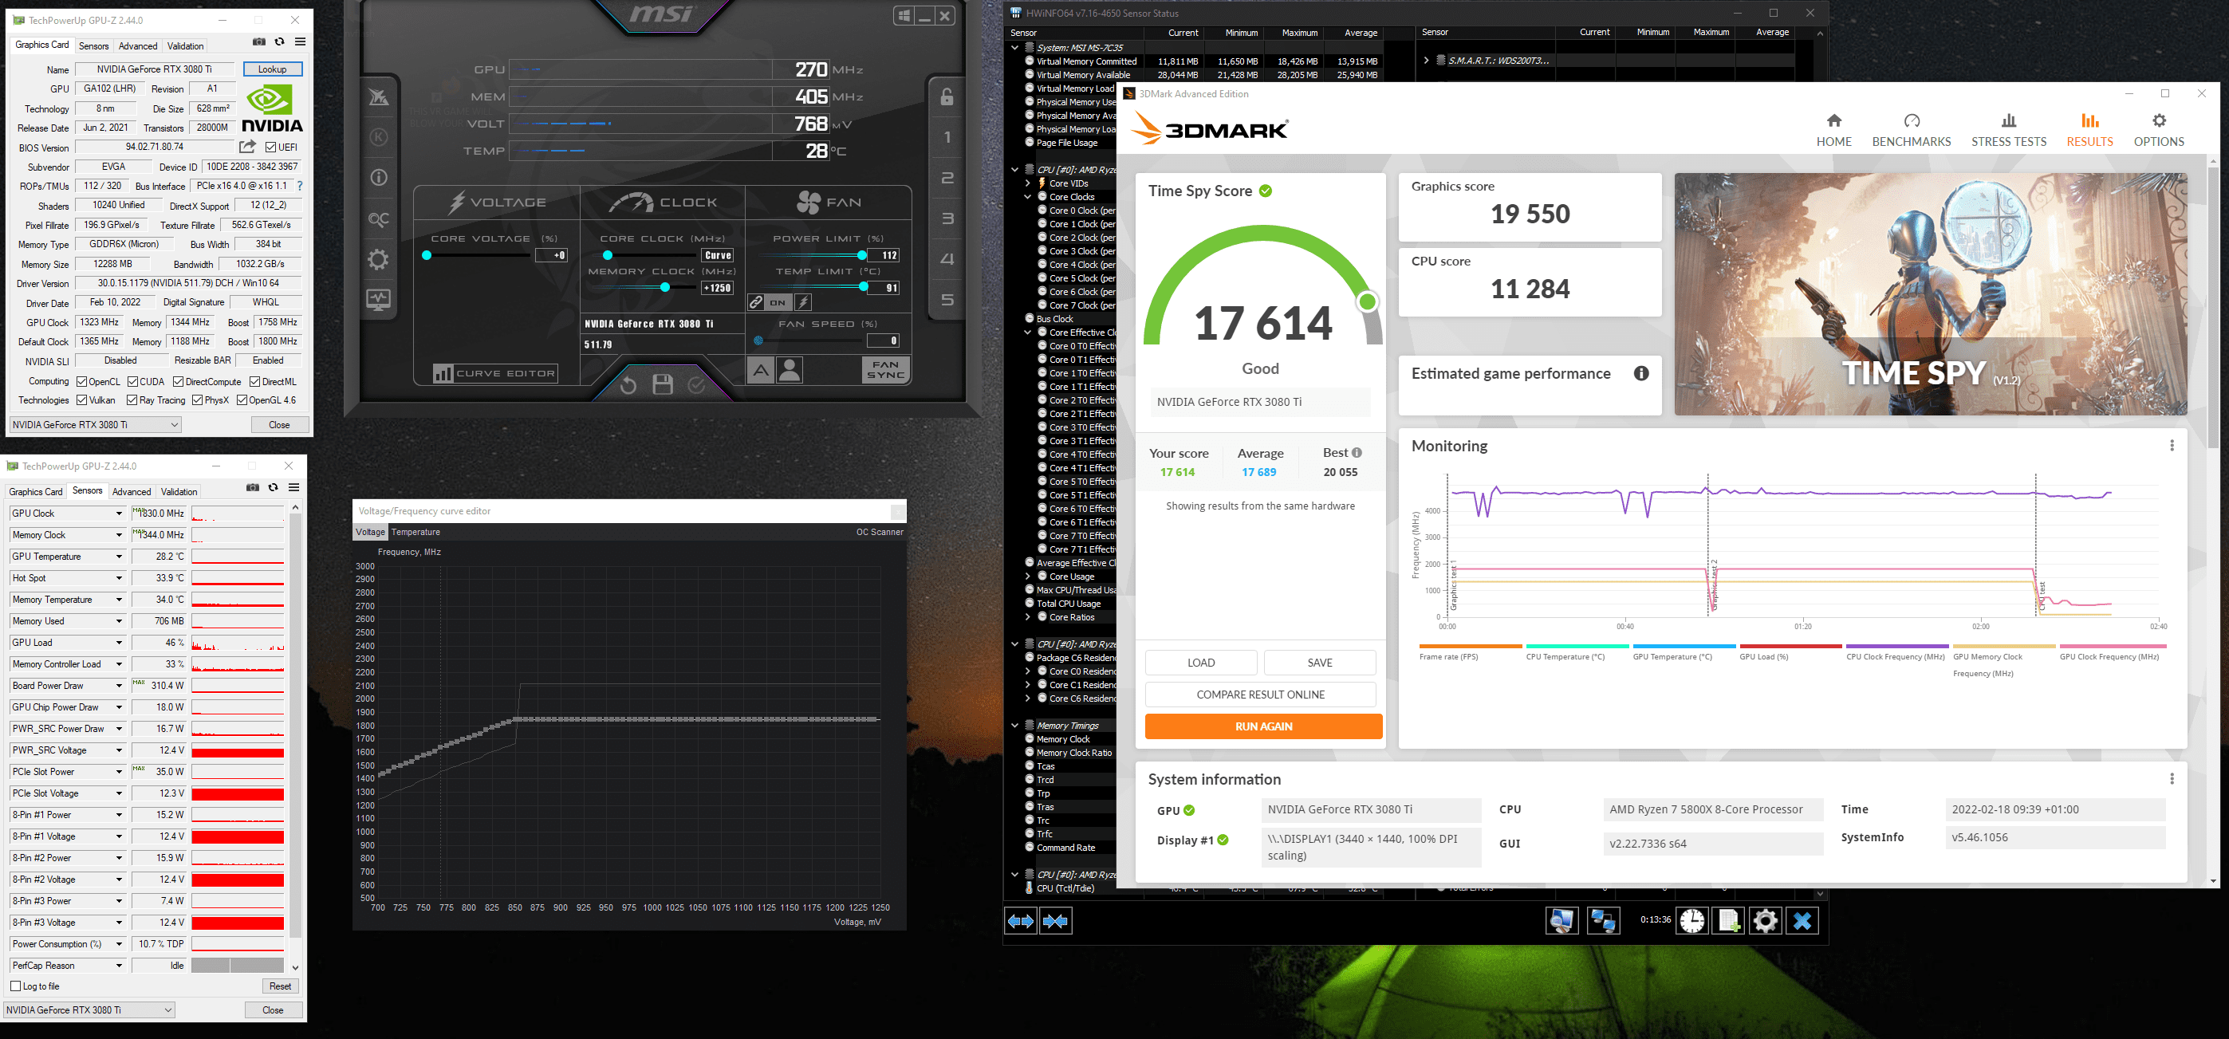Select Afterburner profile slot 5
Screen dimensions: 2229x1039
947,299
